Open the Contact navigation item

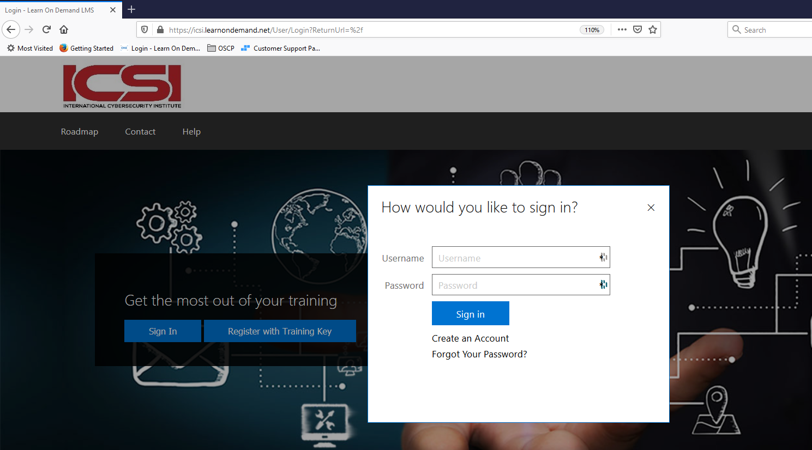pos(140,131)
